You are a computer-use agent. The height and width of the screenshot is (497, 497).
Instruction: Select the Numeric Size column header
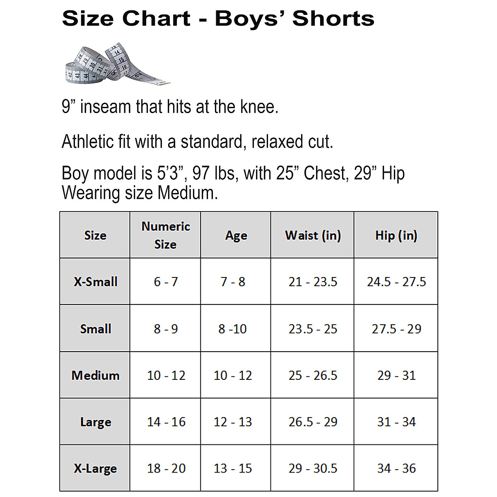tap(165, 235)
